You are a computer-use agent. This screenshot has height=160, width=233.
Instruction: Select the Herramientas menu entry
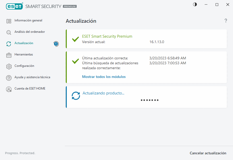tap(25, 54)
